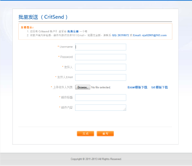Click the No file selected text
Screen dimensions: 192x166
tap(101, 87)
